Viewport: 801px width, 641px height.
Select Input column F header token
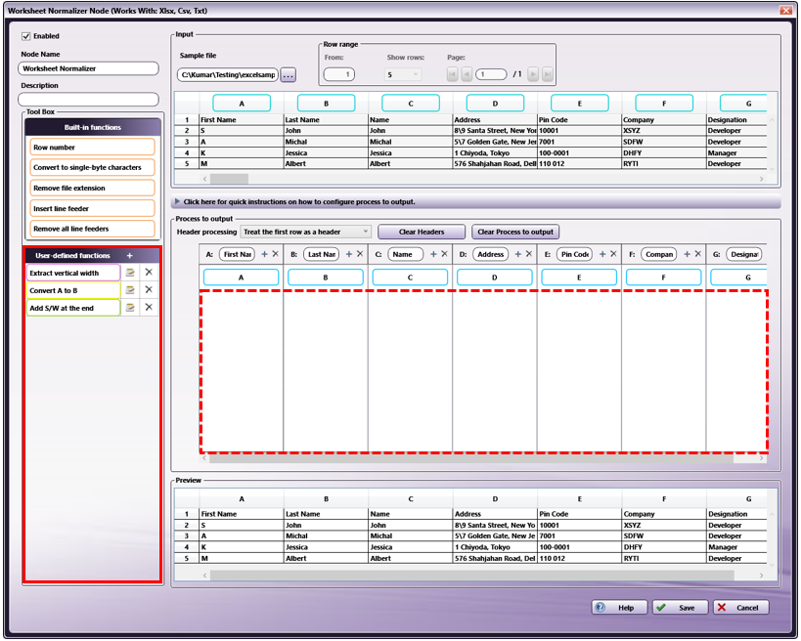[x=664, y=104]
